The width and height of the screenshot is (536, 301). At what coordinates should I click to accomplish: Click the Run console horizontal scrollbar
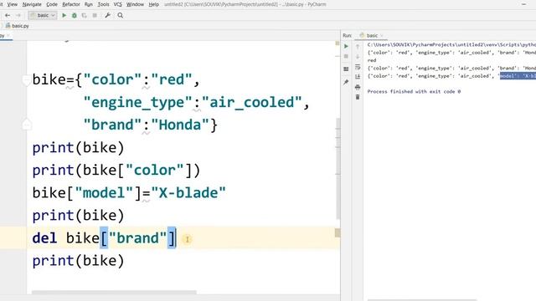pos(422,300)
